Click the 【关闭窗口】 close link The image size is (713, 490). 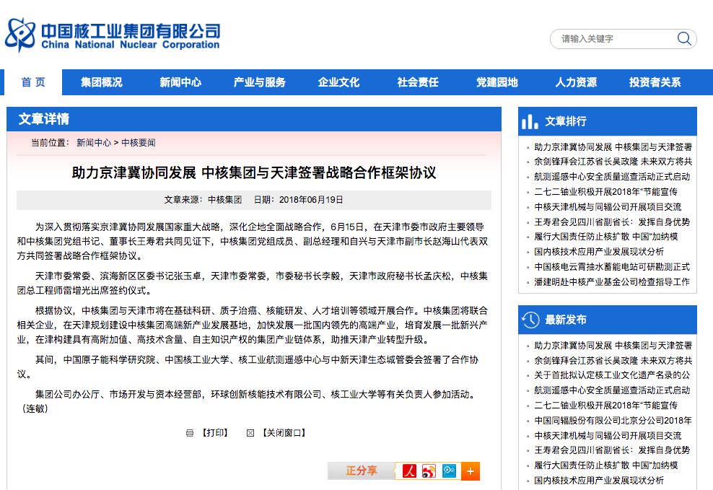click(284, 433)
